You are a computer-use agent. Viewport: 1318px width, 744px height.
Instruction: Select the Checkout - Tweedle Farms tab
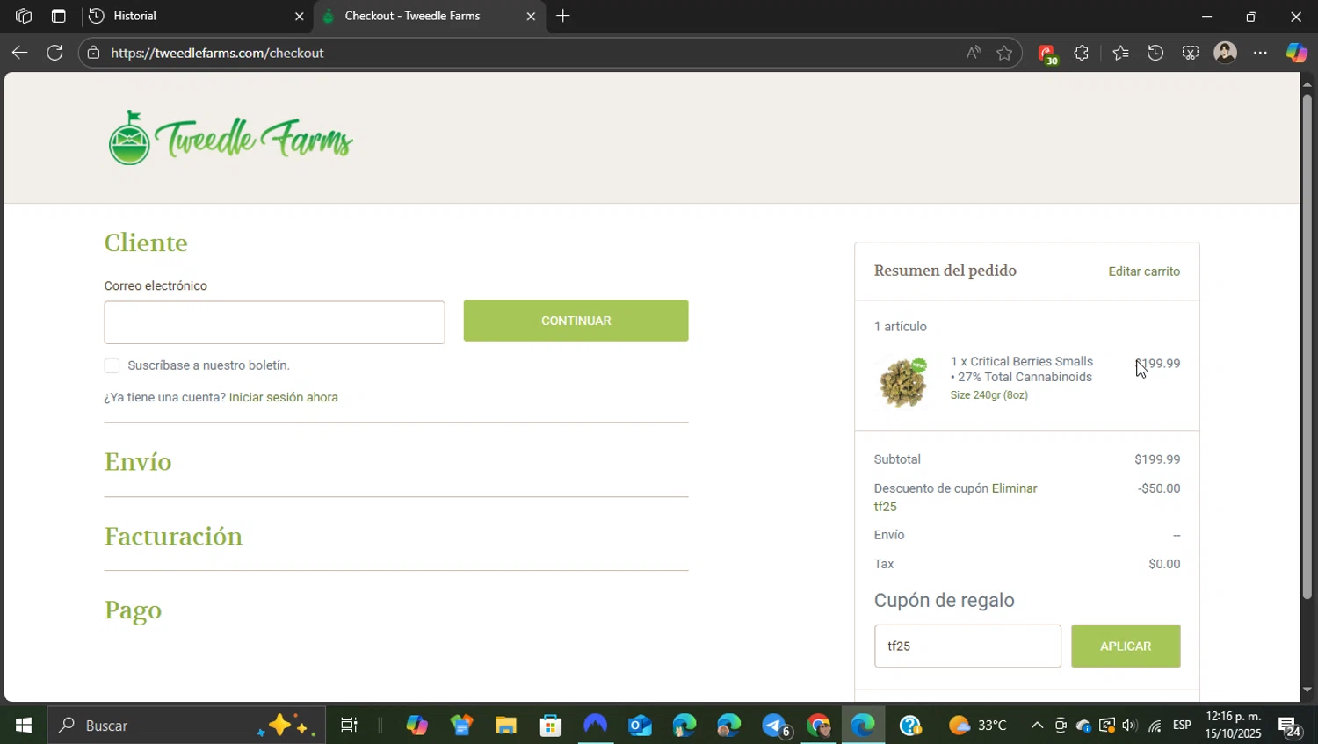click(430, 16)
